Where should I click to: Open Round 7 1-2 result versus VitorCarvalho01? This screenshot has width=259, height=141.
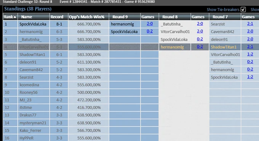point(250,54)
